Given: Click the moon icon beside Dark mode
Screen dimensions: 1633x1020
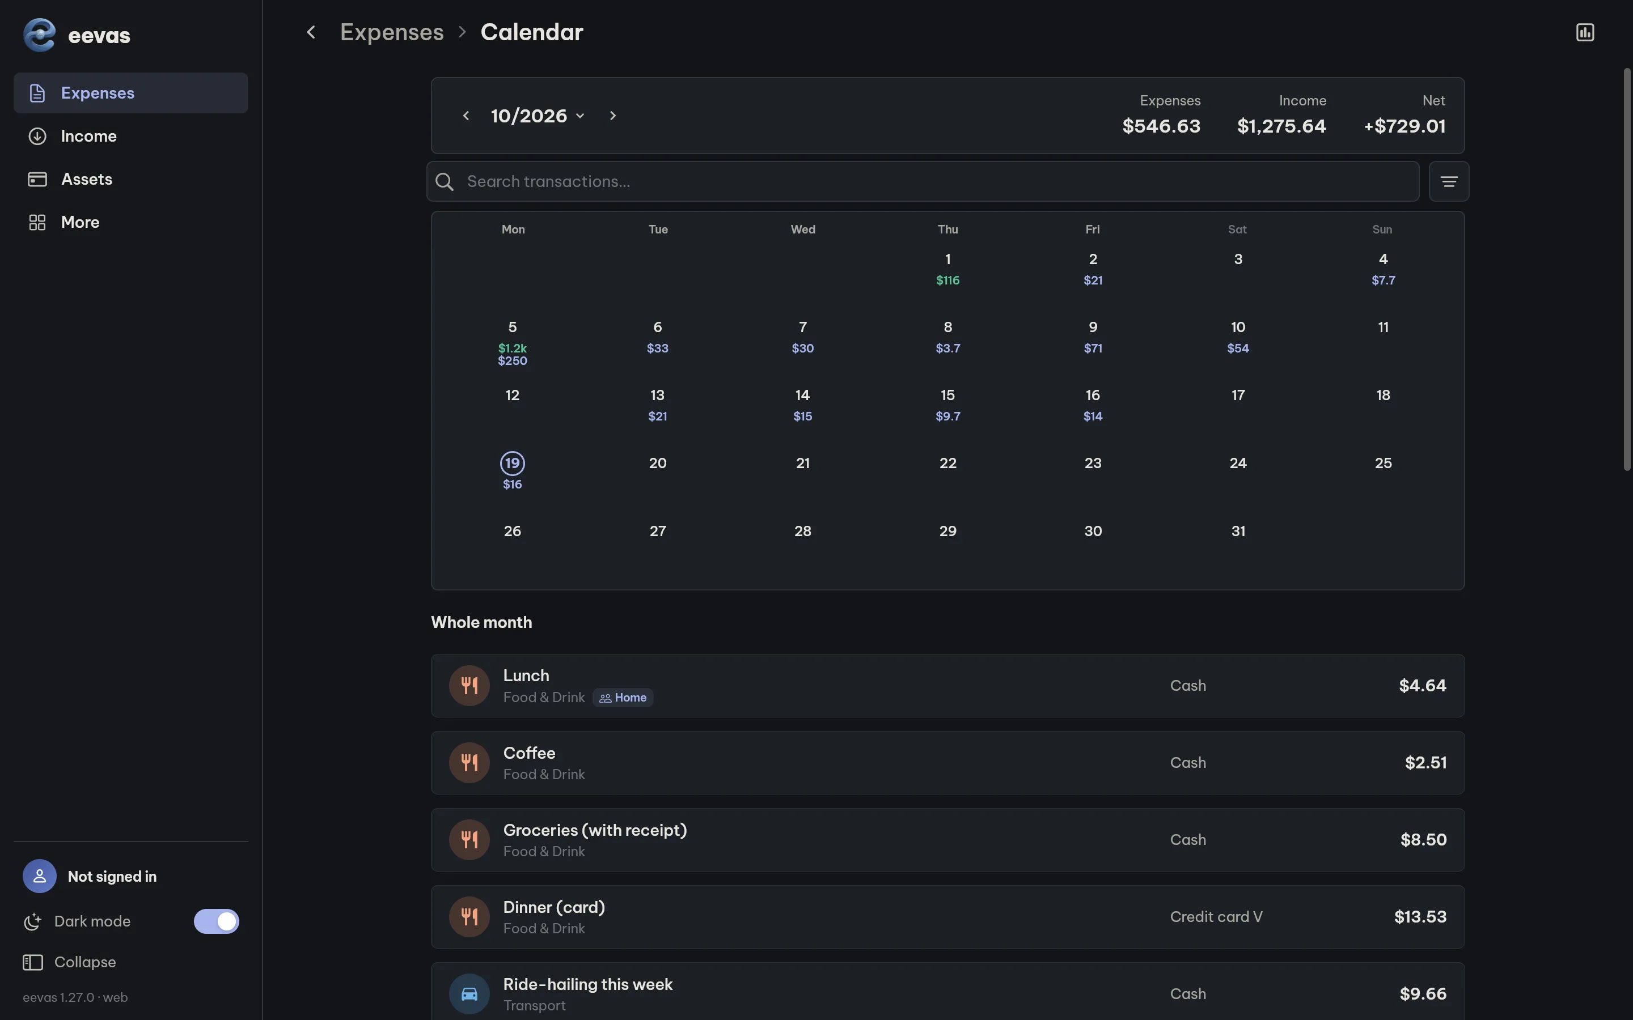Looking at the screenshot, I should click(32, 921).
